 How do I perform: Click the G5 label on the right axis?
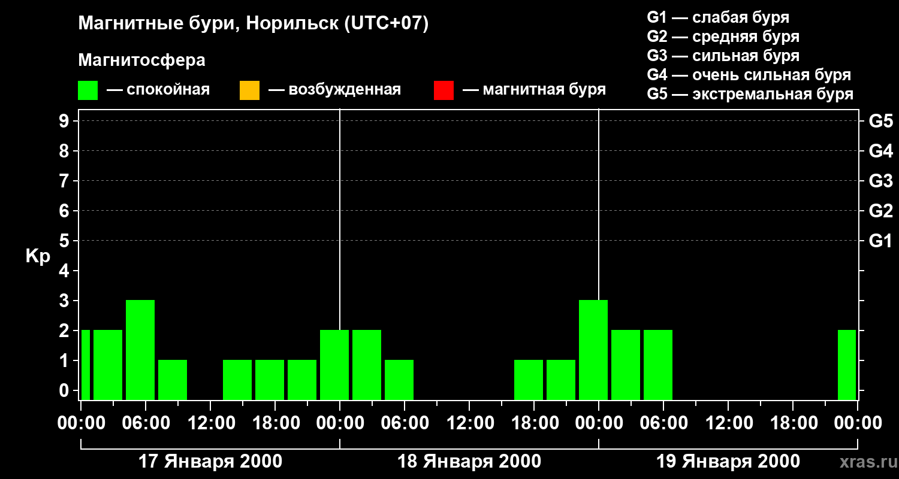881,121
